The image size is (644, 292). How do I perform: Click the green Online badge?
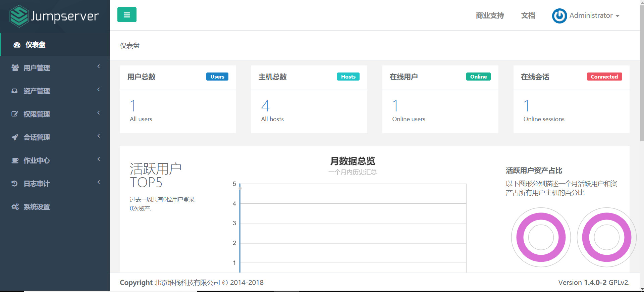tap(478, 77)
